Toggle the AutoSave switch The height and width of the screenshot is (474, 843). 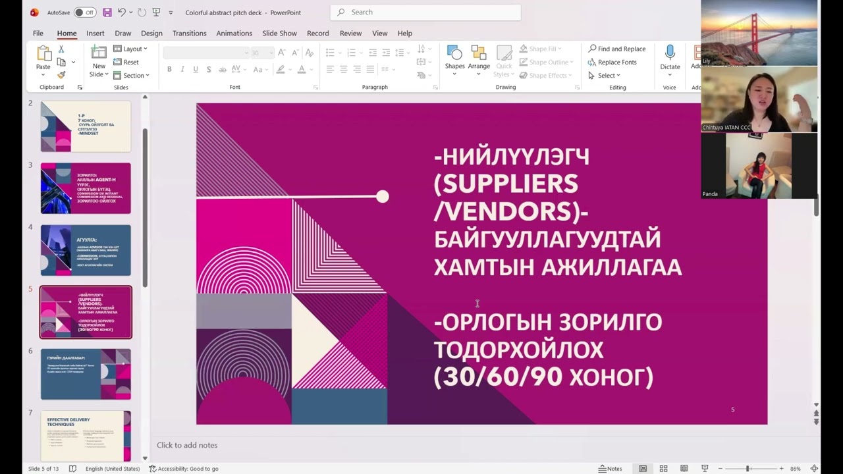84,13
